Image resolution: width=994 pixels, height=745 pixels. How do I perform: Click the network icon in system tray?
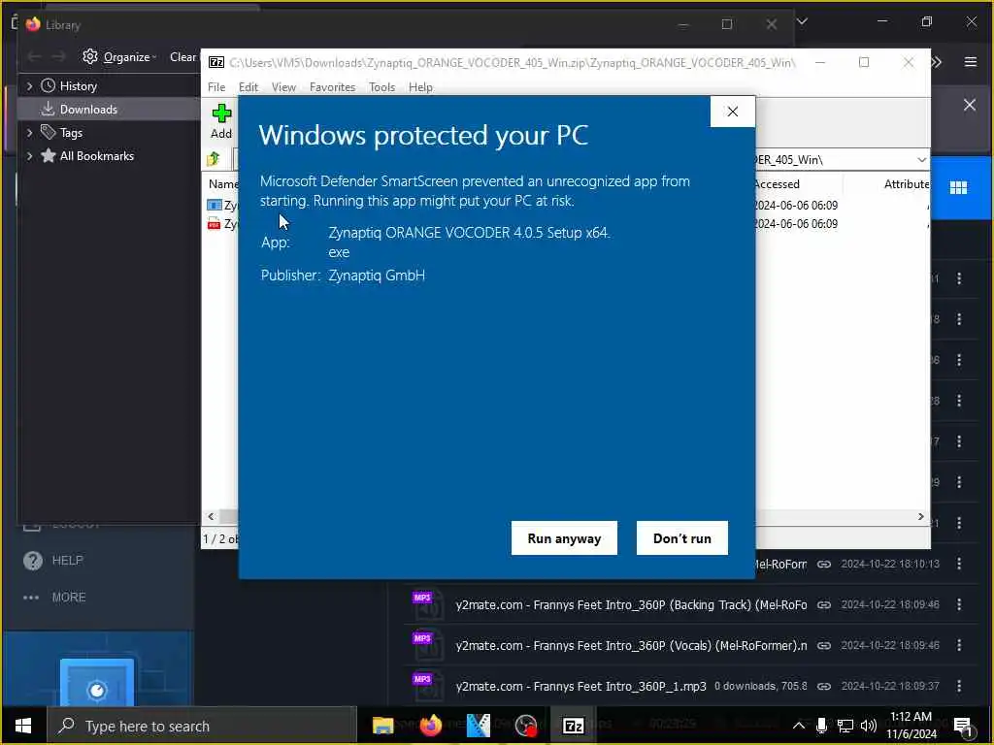tap(845, 726)
